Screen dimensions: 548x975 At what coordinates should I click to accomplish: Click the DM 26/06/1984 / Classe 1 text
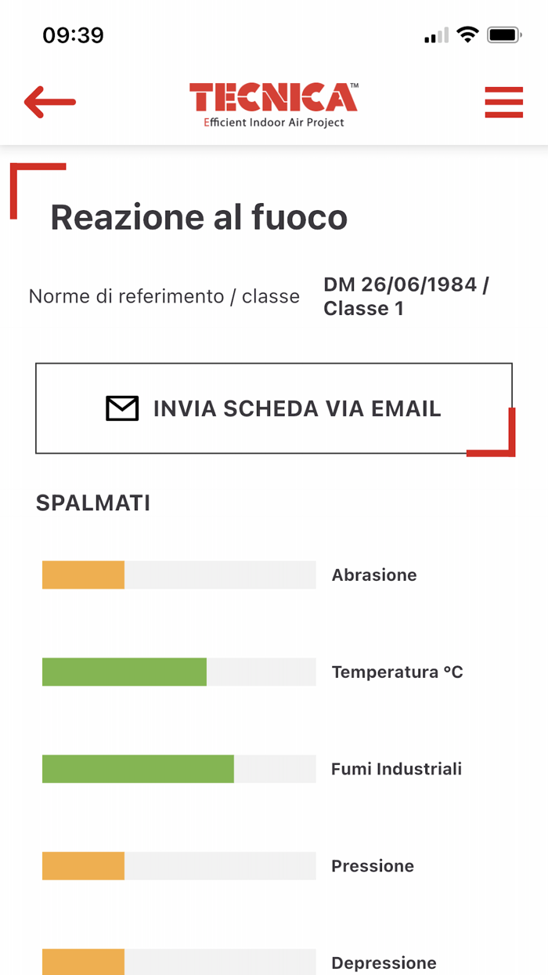coord(406,295)
